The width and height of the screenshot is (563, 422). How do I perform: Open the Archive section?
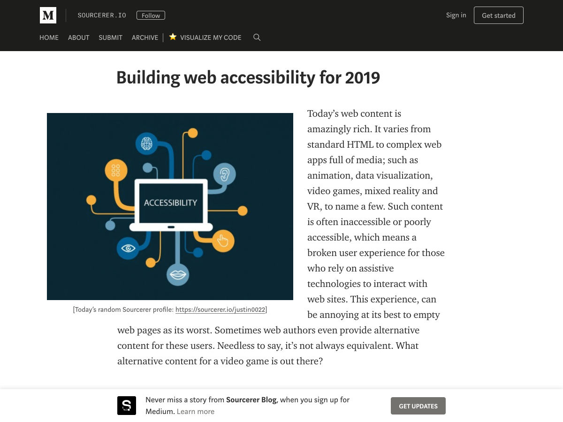(145, 38)
